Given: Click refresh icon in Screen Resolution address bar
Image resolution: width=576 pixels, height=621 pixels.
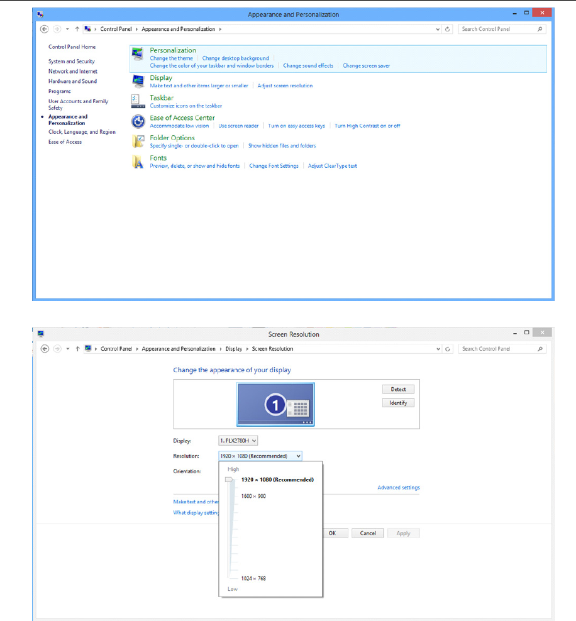Looking at the screenshot, I should click(x=448, y=349).
